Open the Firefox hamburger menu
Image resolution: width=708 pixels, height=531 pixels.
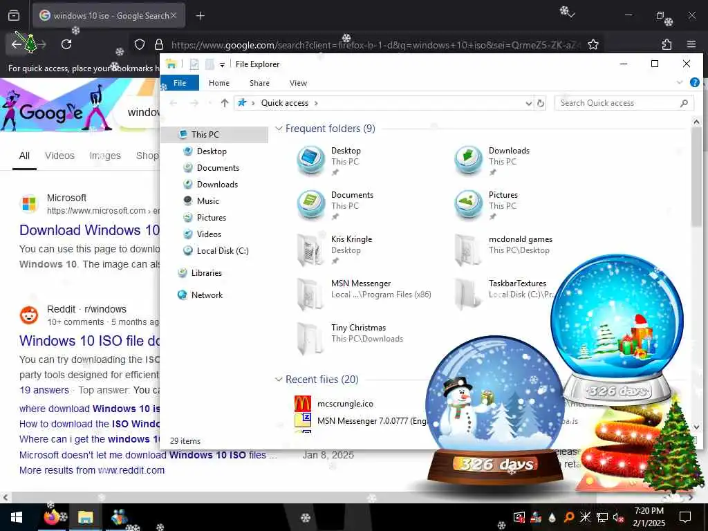tap(691, 44)
